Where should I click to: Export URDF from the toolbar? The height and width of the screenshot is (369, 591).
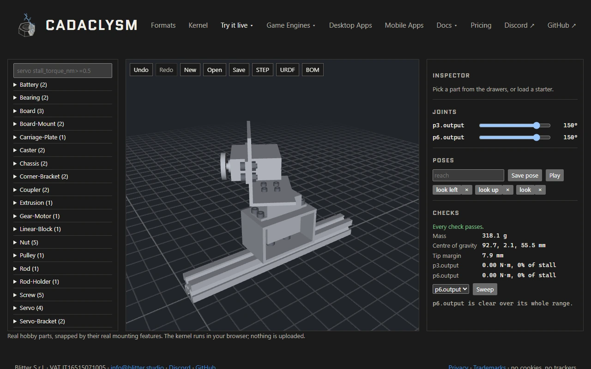[287, 70]
